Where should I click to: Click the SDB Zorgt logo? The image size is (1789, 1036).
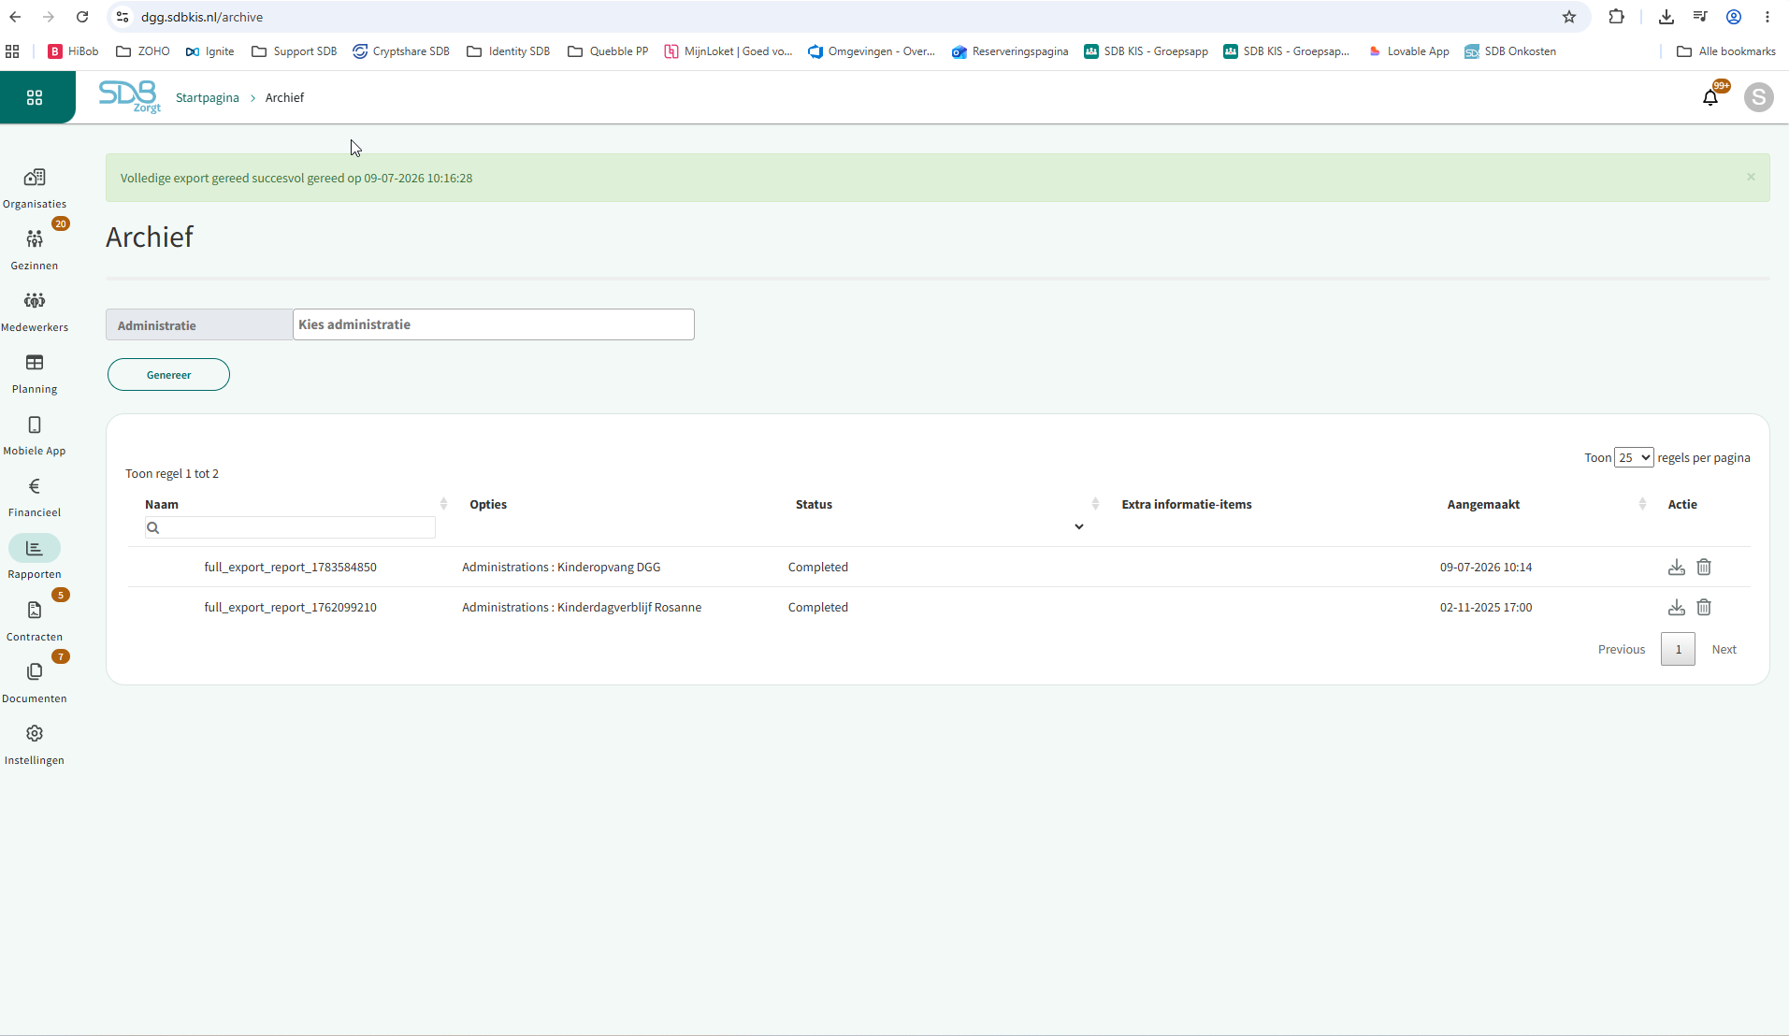[130, 96]
